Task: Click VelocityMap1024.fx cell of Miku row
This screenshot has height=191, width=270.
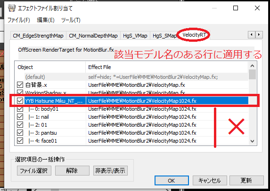Action: click(167, 101)
